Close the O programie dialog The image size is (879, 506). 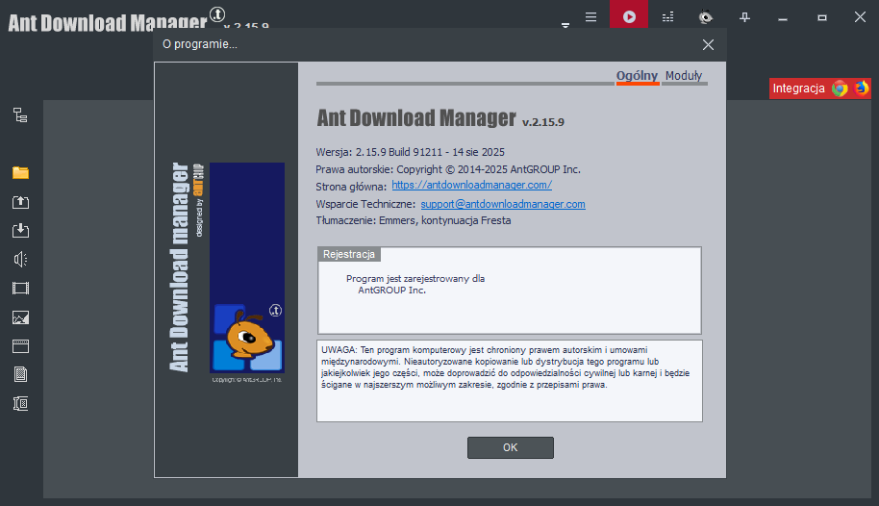click(x=708, y=45)
